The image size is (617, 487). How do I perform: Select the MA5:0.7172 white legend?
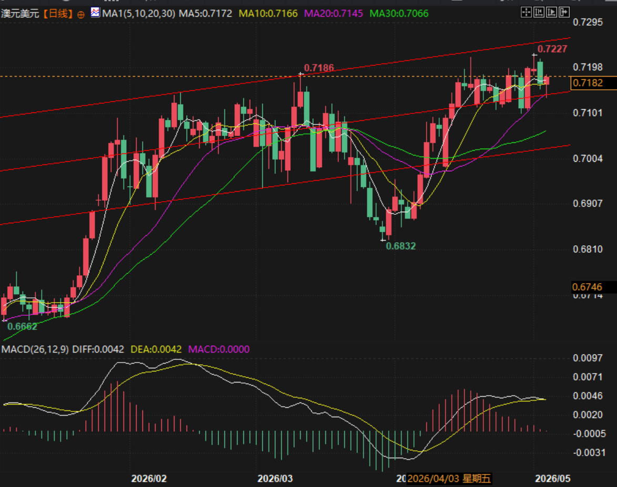click(205, 14)
